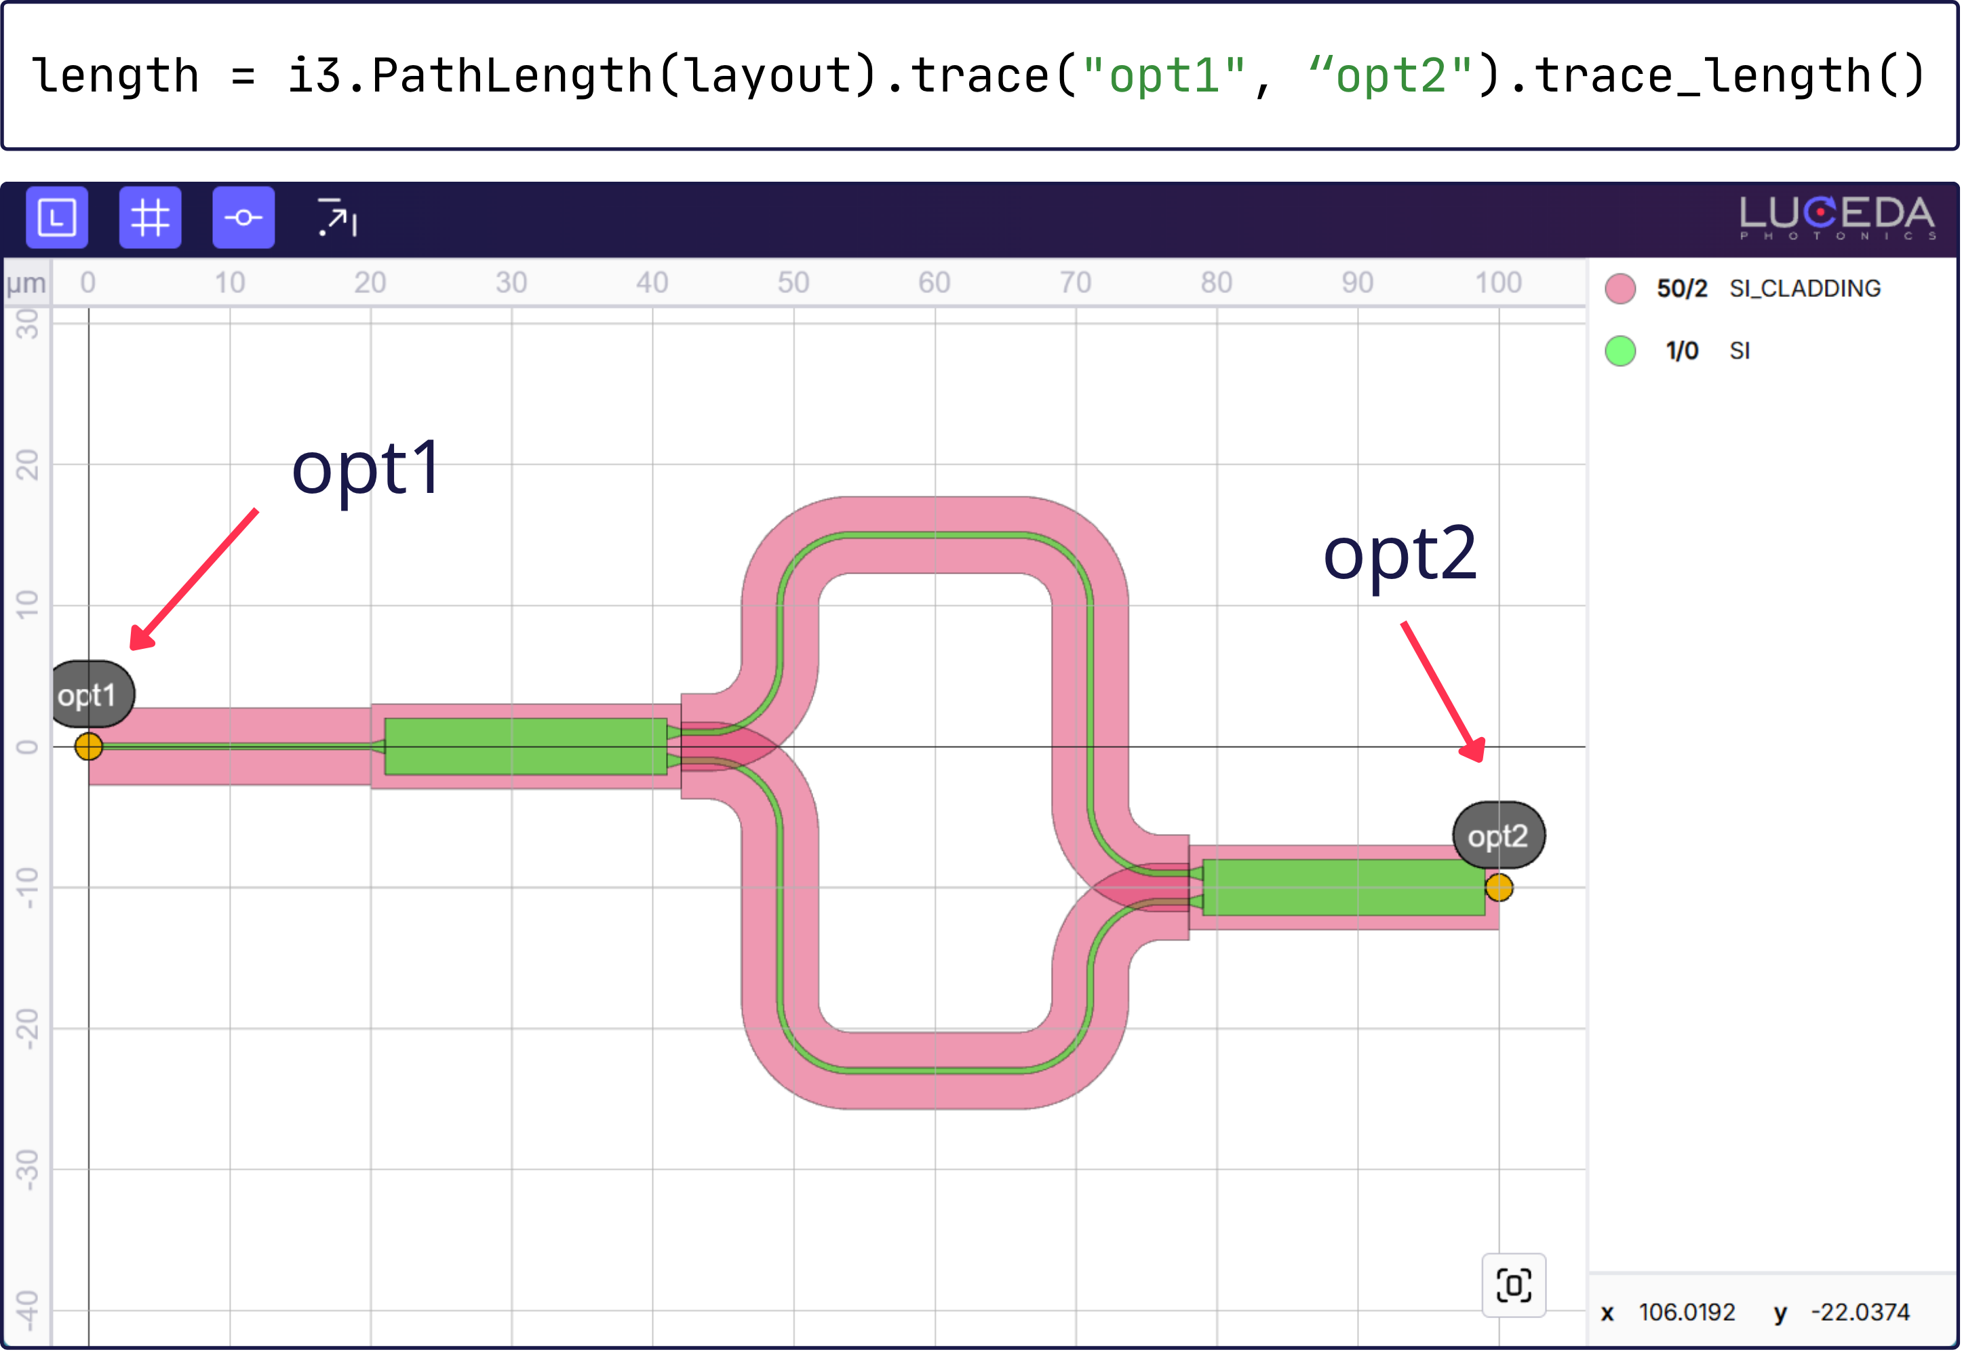Click the 1/0 layer number label
The image size is (1962, 1352).
[x=1682, y=351]
